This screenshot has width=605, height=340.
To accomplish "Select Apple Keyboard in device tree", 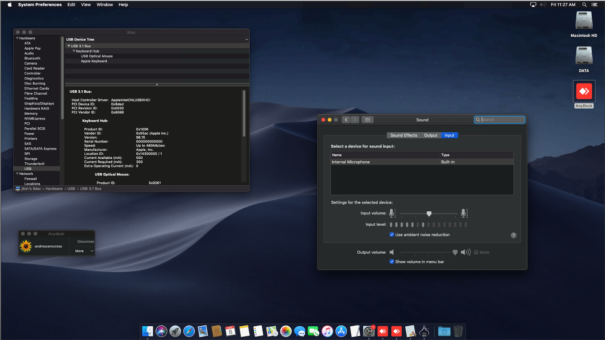I will pos(94,61).
